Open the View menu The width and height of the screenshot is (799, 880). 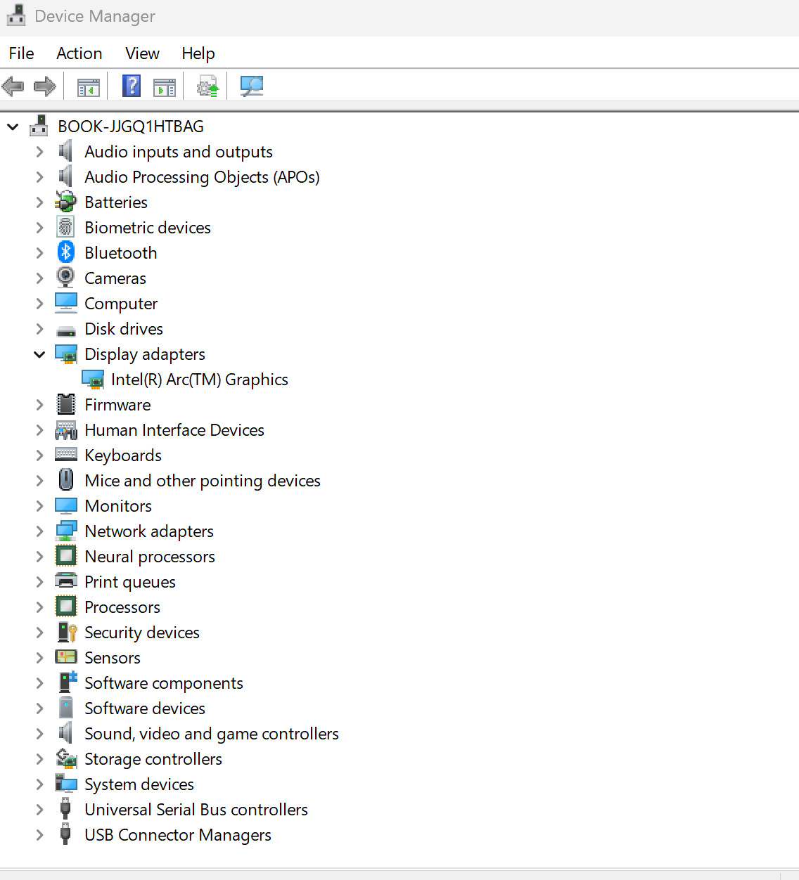pyautogui.click(x=142, y=53)
